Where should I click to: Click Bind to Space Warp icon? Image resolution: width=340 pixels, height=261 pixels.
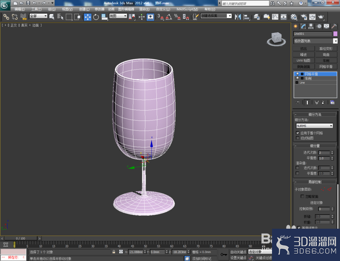23,17
